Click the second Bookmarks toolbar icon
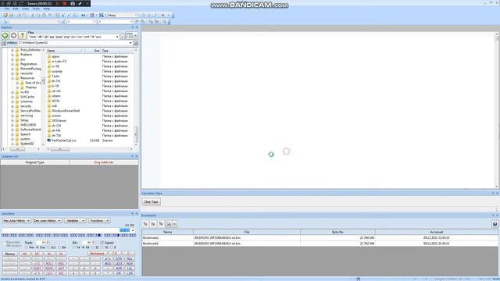Screen dimensions: 500x281 153,224
